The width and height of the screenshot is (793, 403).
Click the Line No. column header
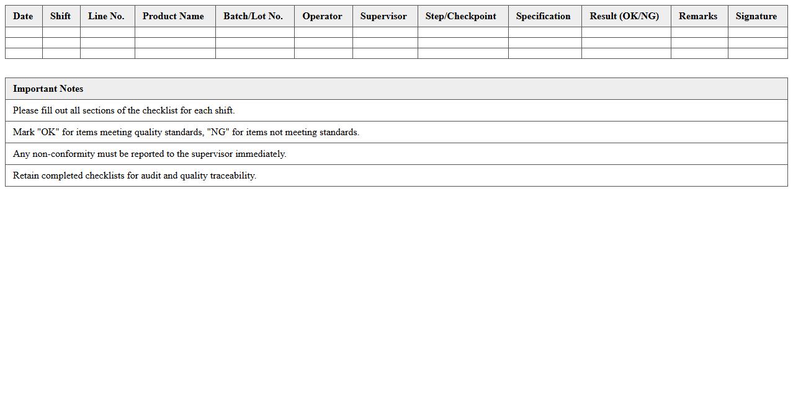(107, 16)
